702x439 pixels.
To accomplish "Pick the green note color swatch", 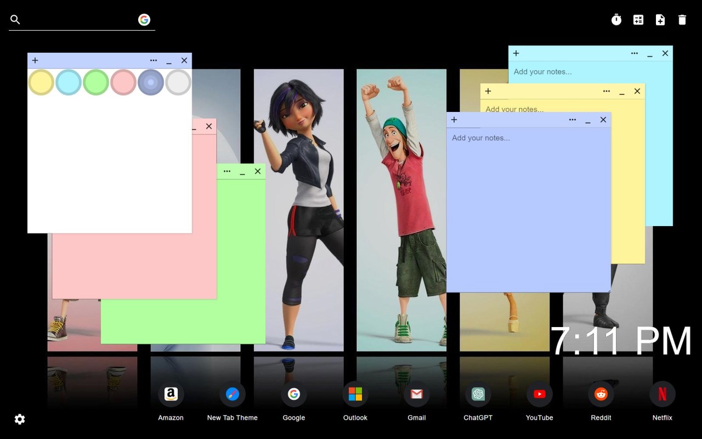I will [96, 82].
